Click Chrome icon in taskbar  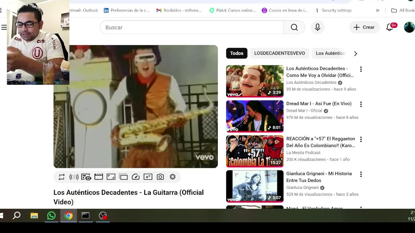[68, 216]
